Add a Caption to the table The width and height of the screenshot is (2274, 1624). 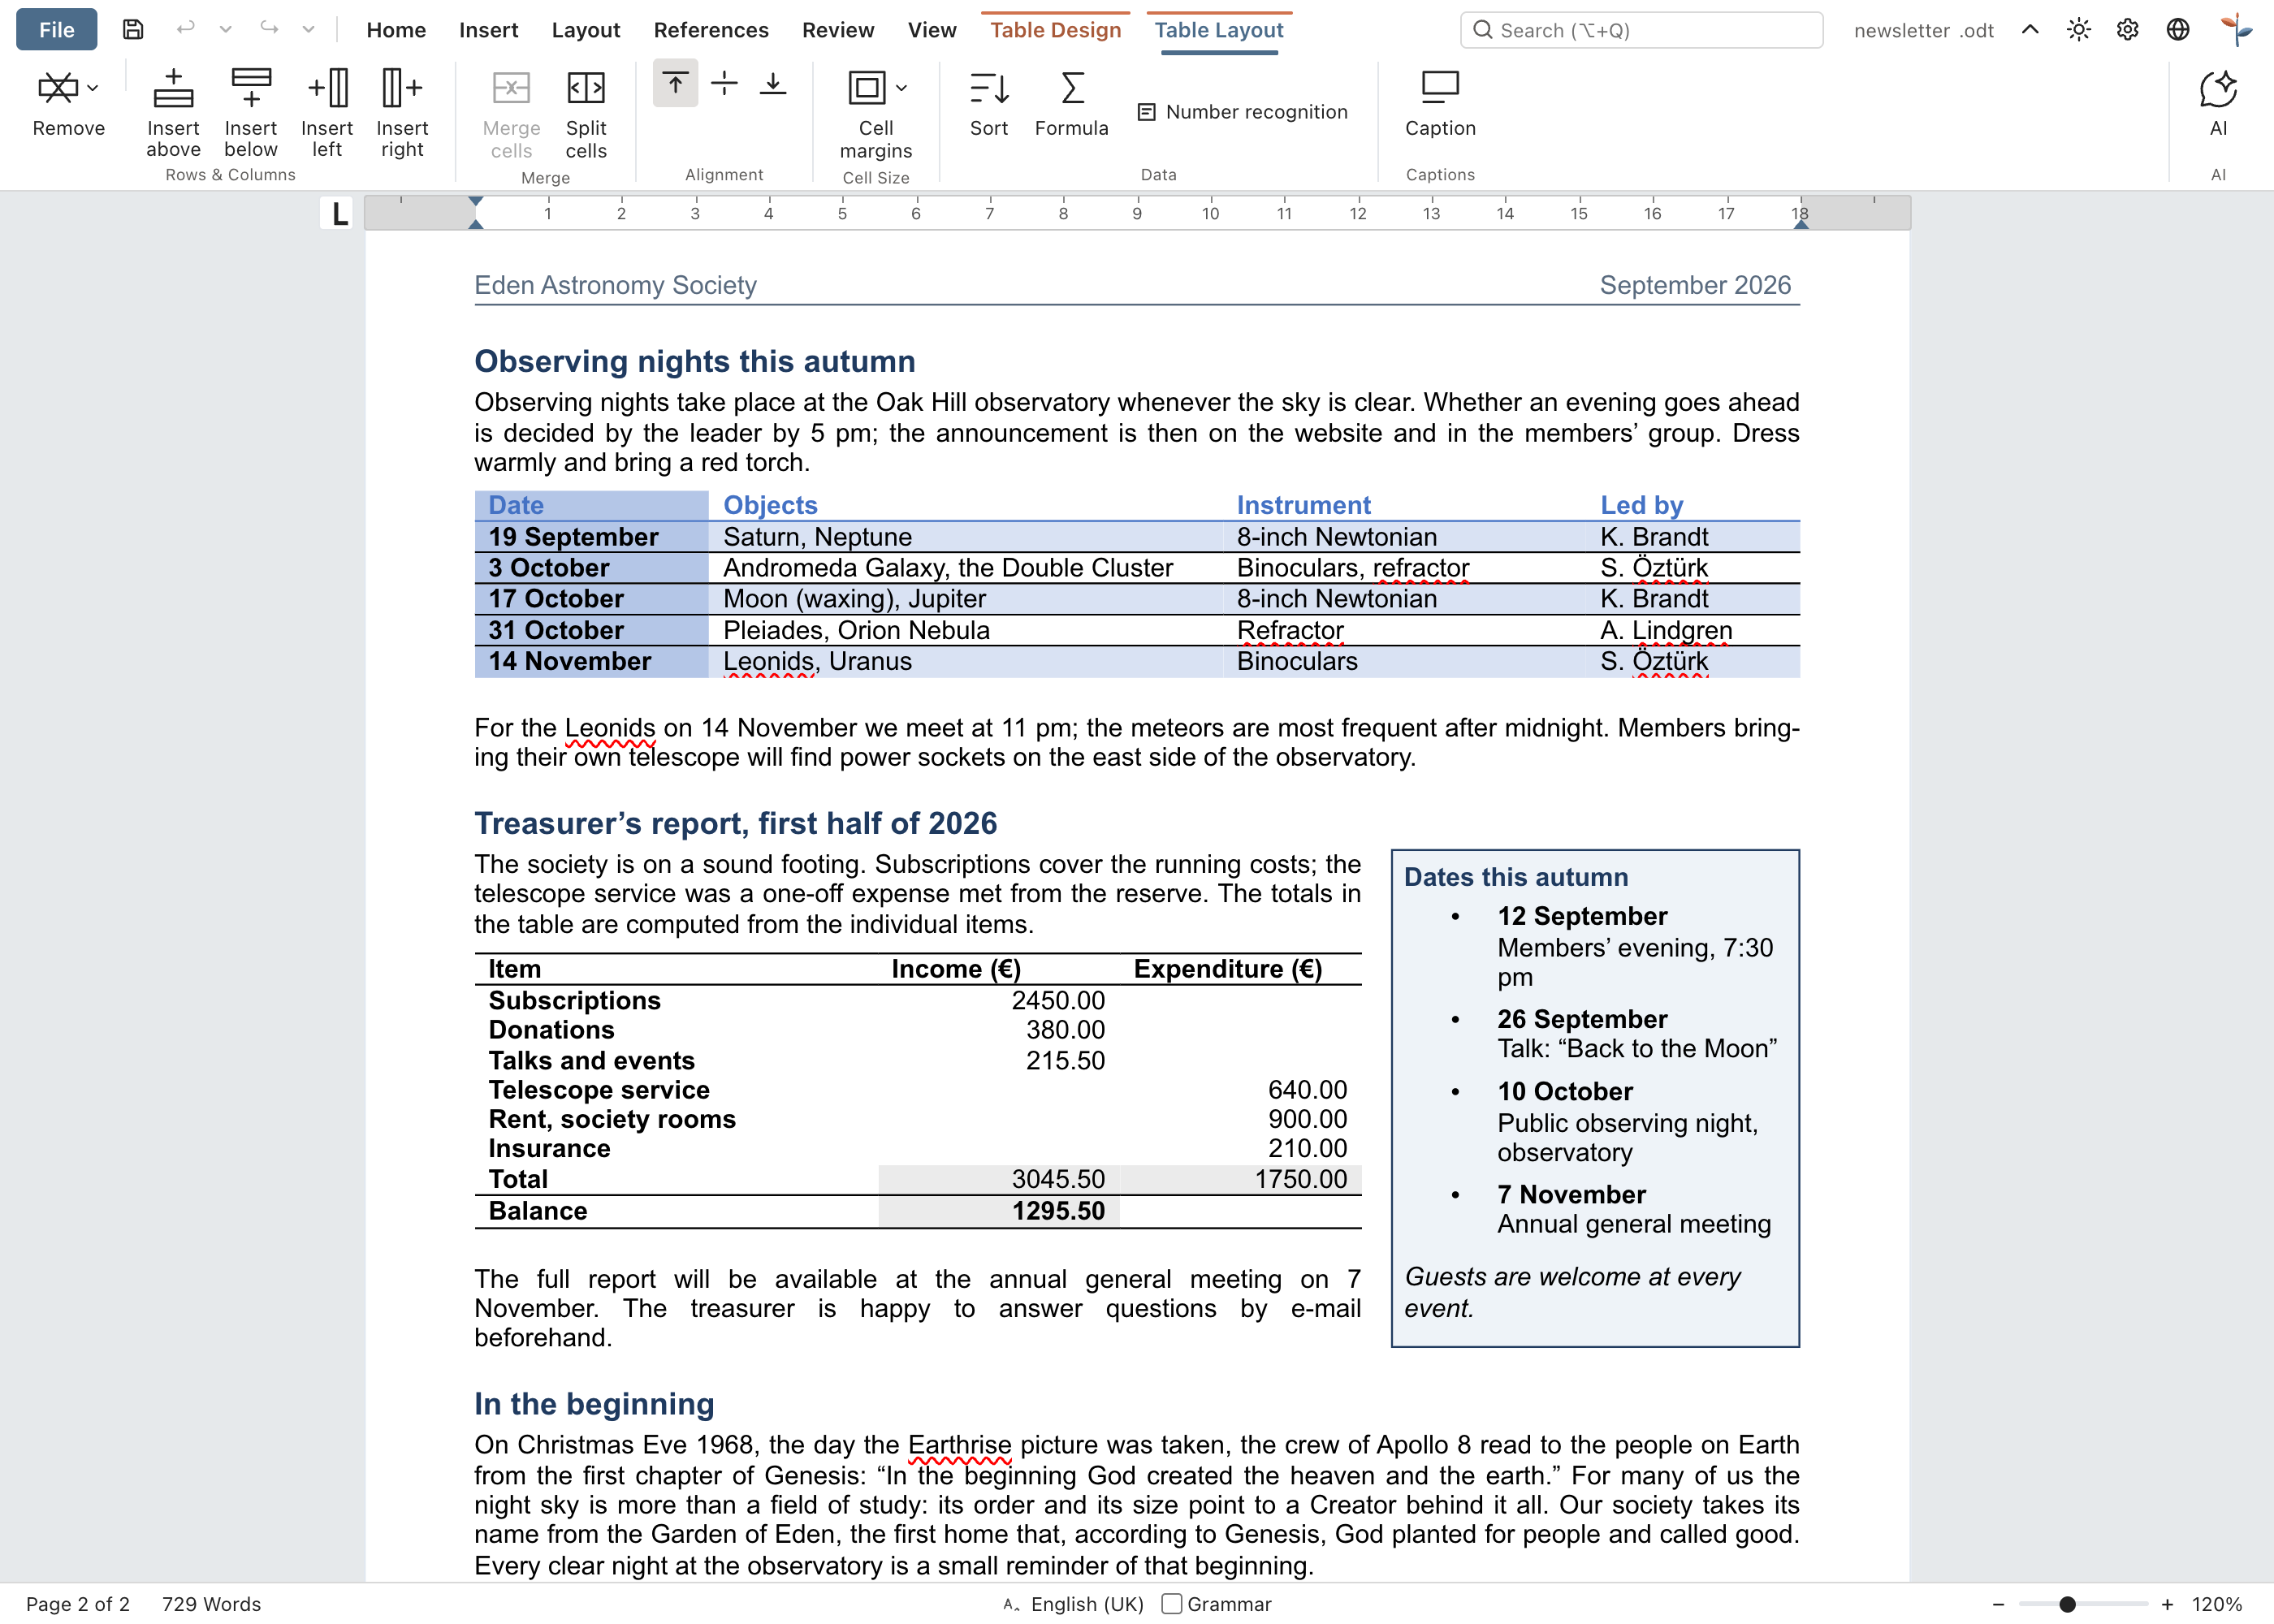(x=1440, y=103)
